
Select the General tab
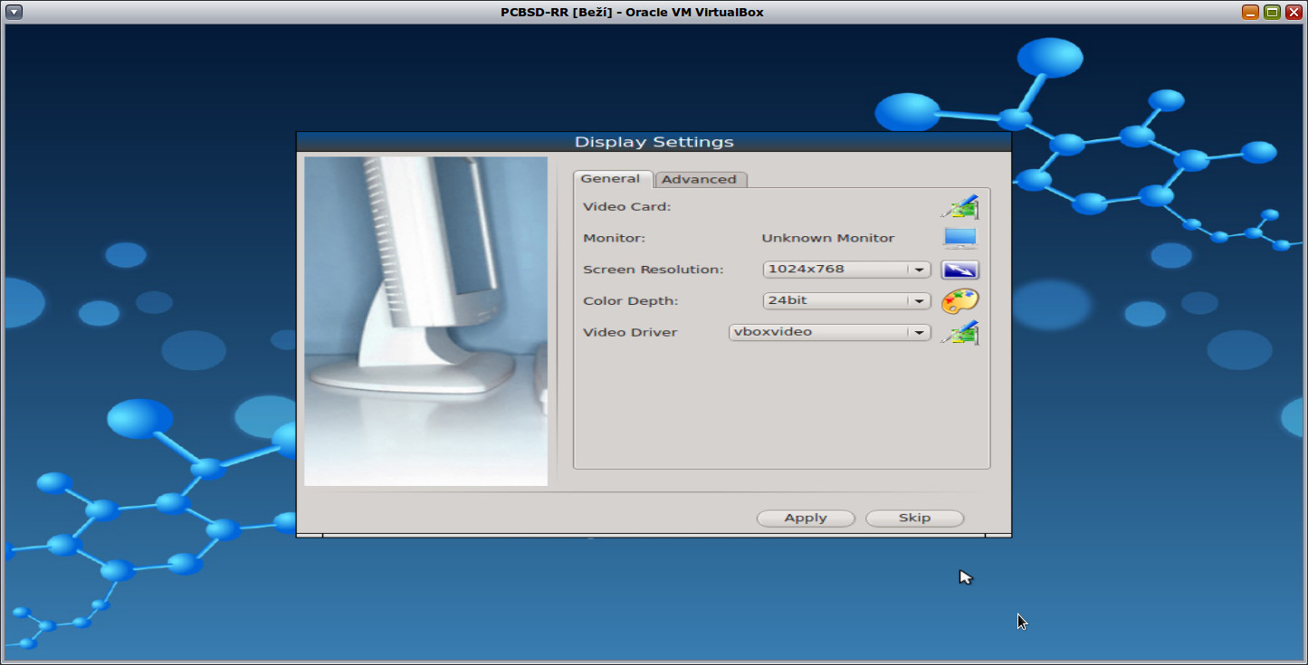coord(612,178)
